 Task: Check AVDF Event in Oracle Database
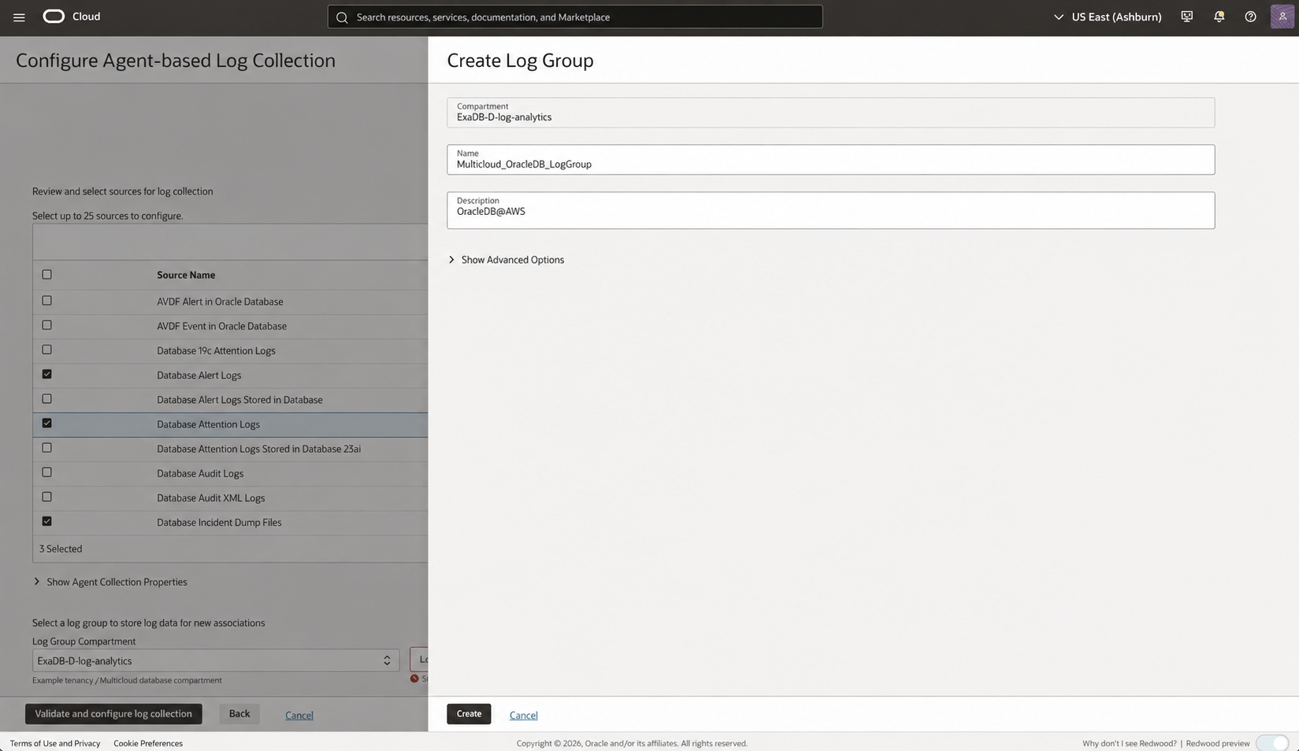pyautogui.click(x=46, y=325)
